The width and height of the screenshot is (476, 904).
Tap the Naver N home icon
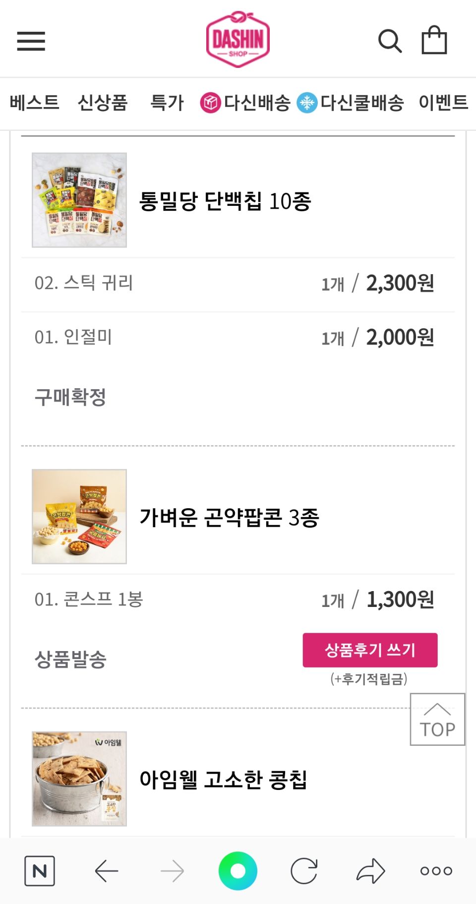pyautogui.click(x=40, y=871)
